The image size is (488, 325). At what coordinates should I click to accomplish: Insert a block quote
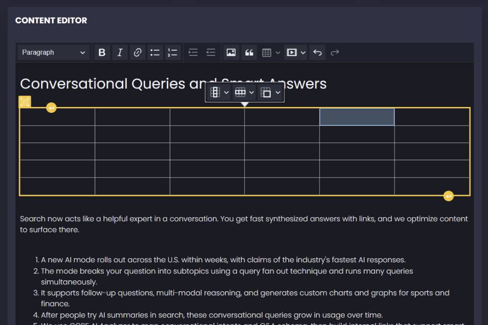coord(249,52)
